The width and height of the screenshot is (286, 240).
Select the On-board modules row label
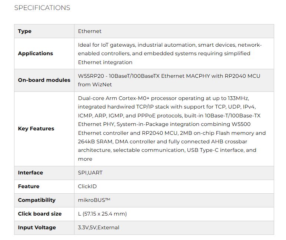[x=44, y=80]
